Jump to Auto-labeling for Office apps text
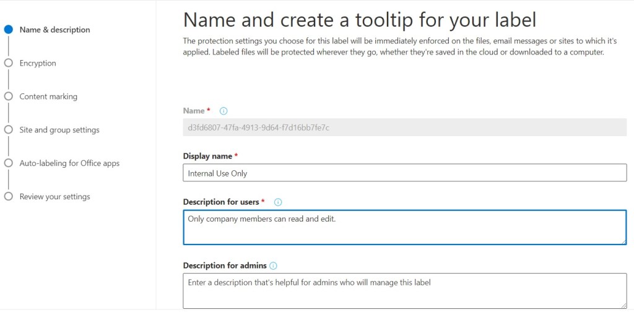 [x=69, y=163]
